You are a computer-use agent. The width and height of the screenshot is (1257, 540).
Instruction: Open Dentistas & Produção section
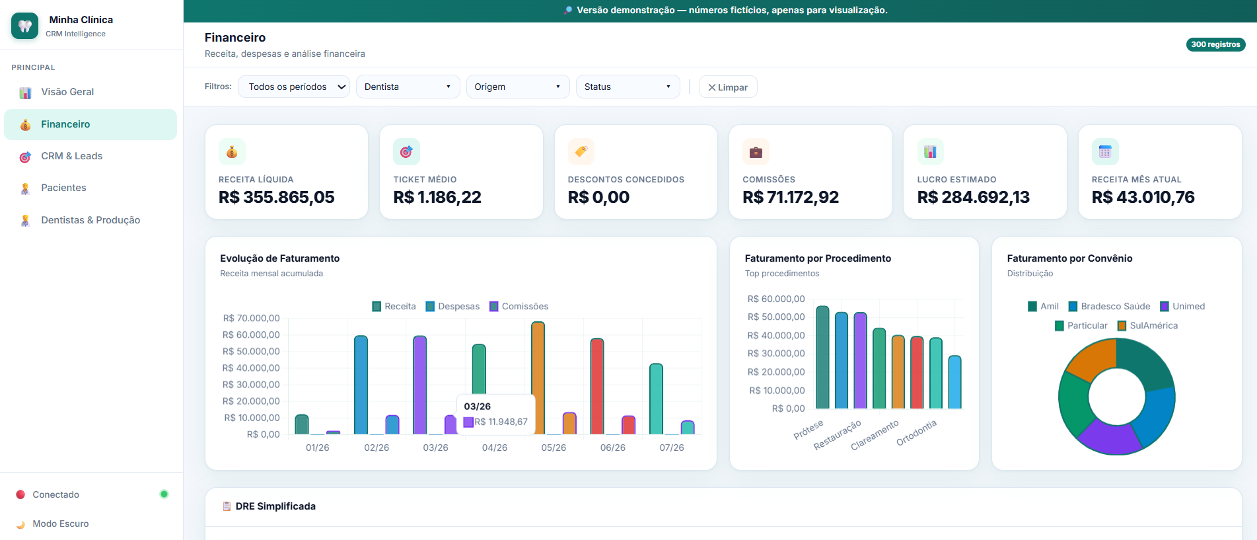[90, 220]
